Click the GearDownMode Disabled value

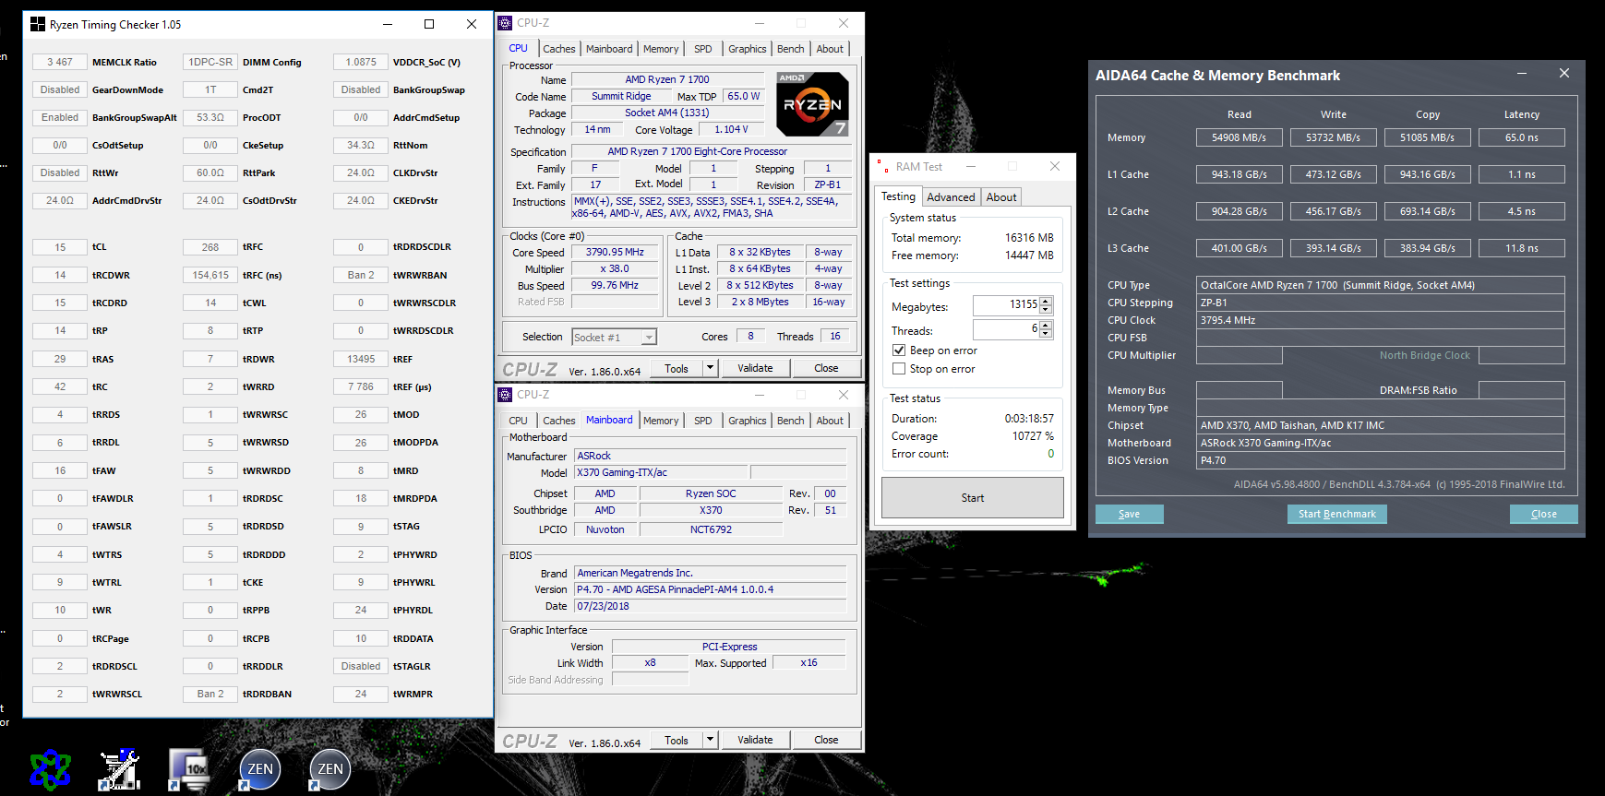click(x=60, y=89)
